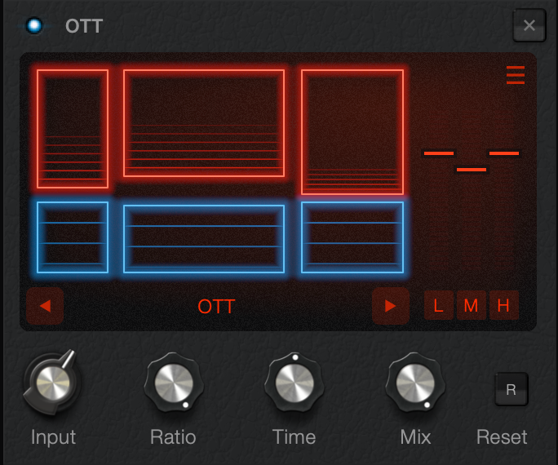
Task: Click the Input knob
Action: point(53,383)
